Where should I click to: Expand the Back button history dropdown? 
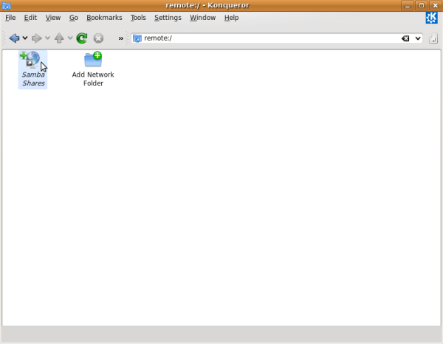click(x=25, y=38)
